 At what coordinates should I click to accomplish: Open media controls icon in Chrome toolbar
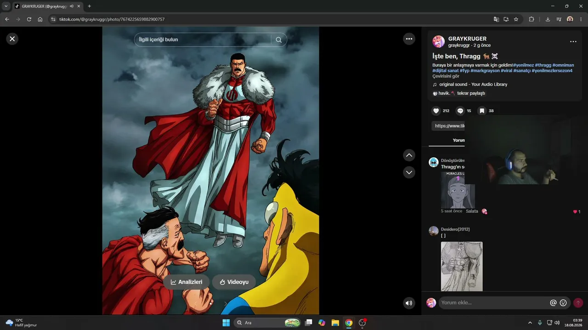click(x=559, y=19)
